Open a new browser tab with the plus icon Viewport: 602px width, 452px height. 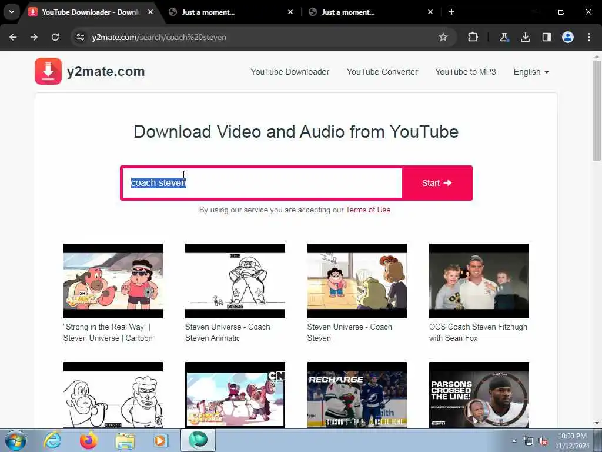point(451,12)
